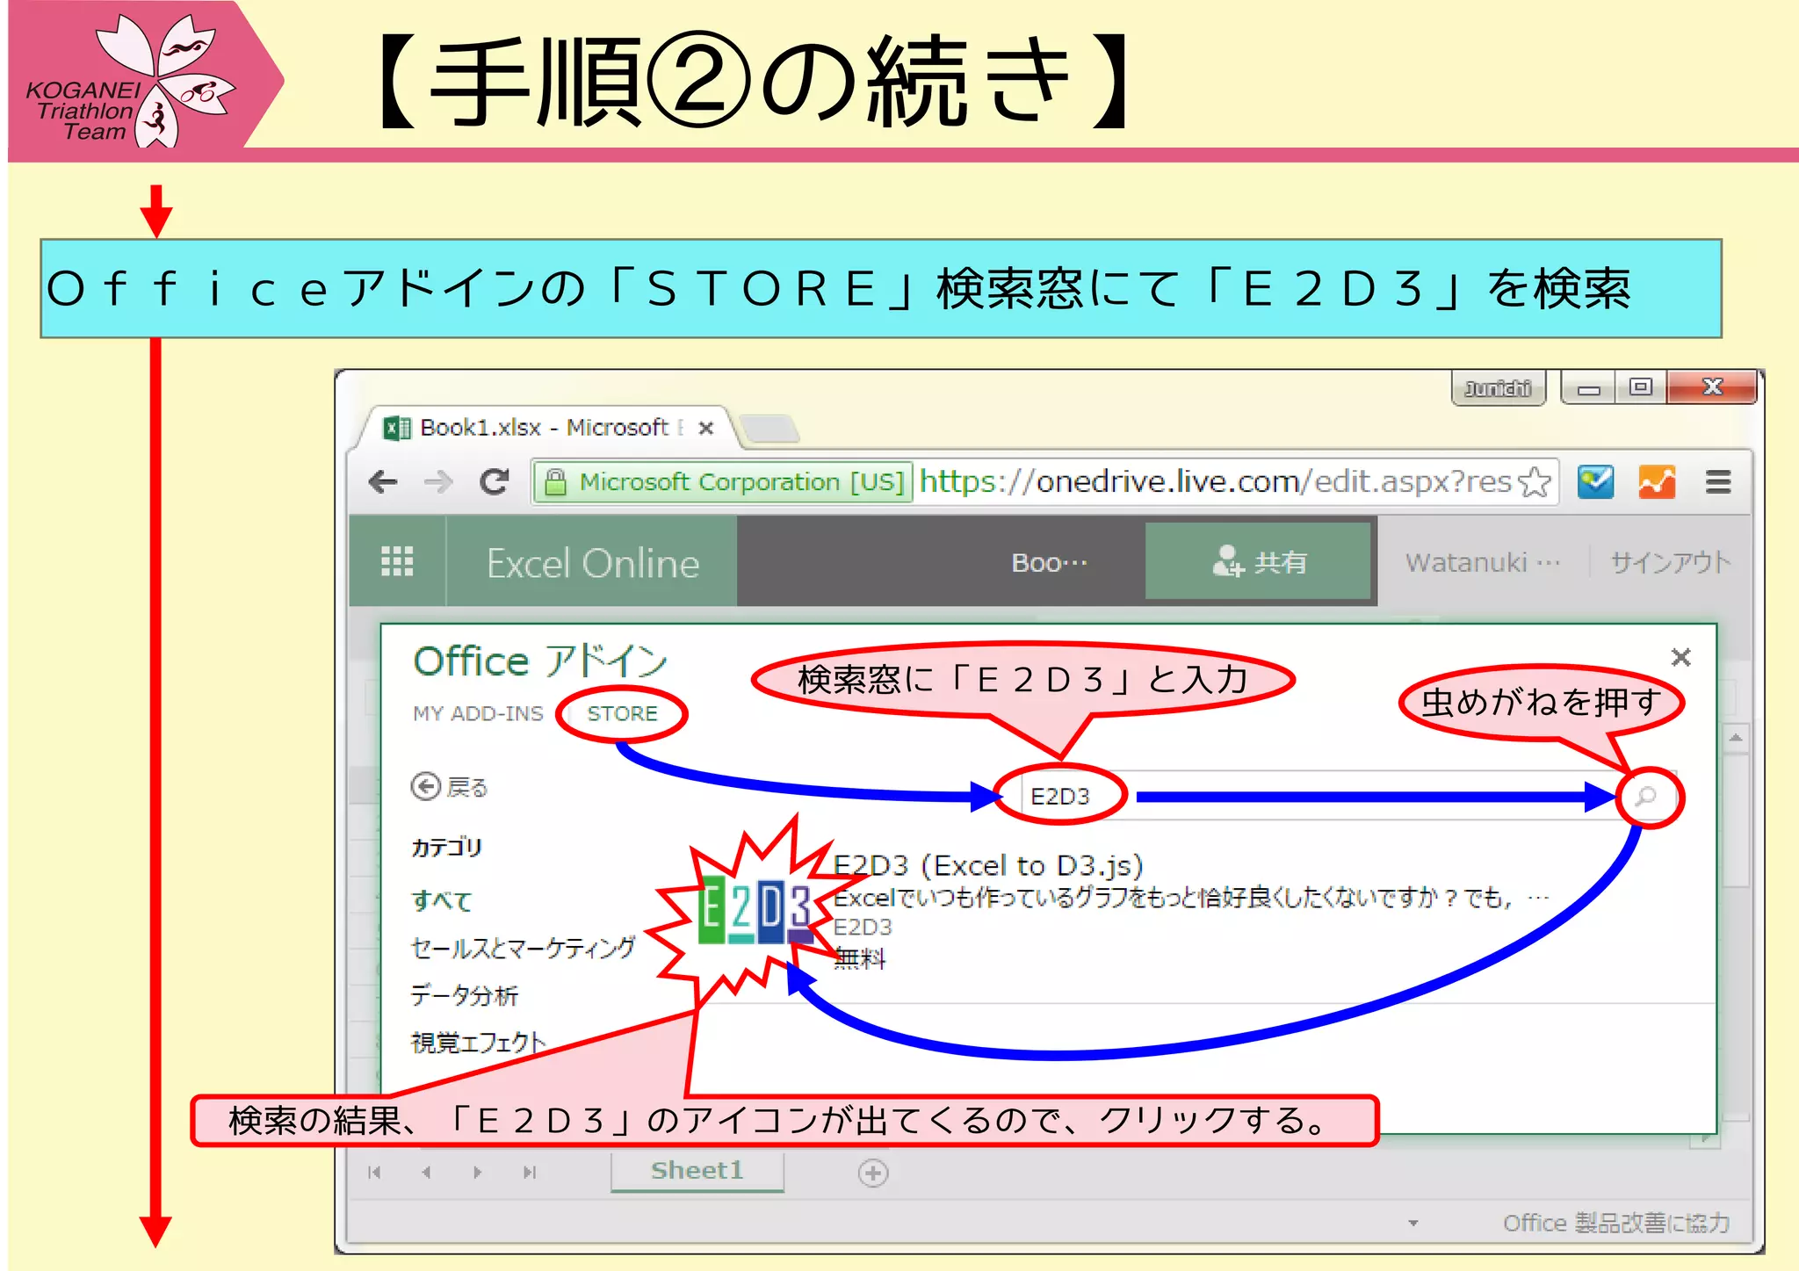This screenshot has width=1799, height=1271.
Task: Maximize the browser window
Action: (1640, 387)
